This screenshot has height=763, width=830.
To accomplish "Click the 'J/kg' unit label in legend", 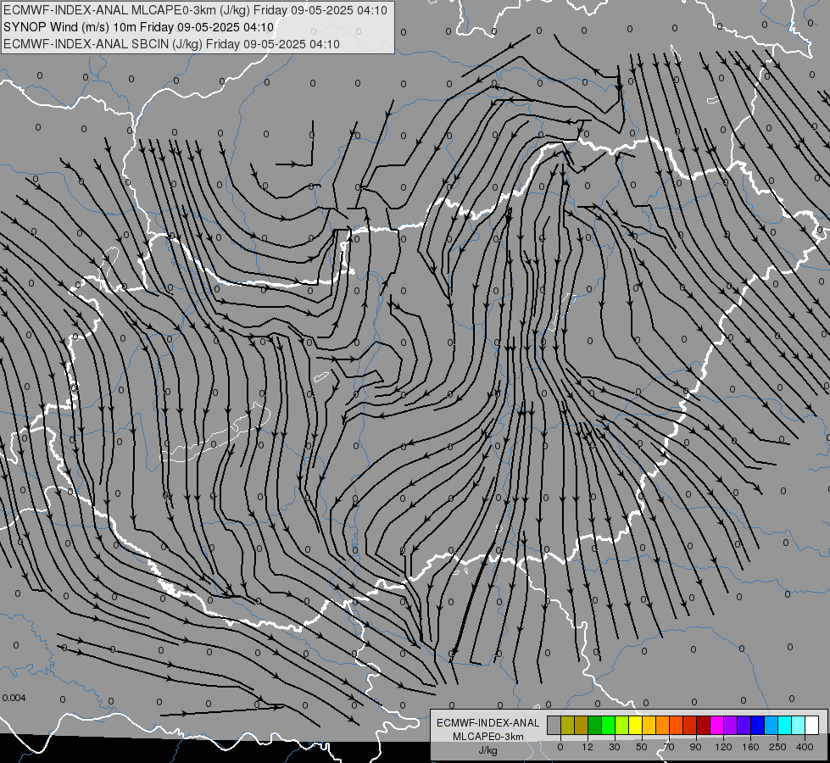I will click(x=488, y=750).
